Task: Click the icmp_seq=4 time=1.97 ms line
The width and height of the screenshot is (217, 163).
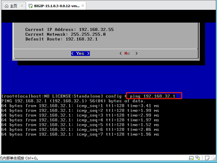Action: pos(80,120)
